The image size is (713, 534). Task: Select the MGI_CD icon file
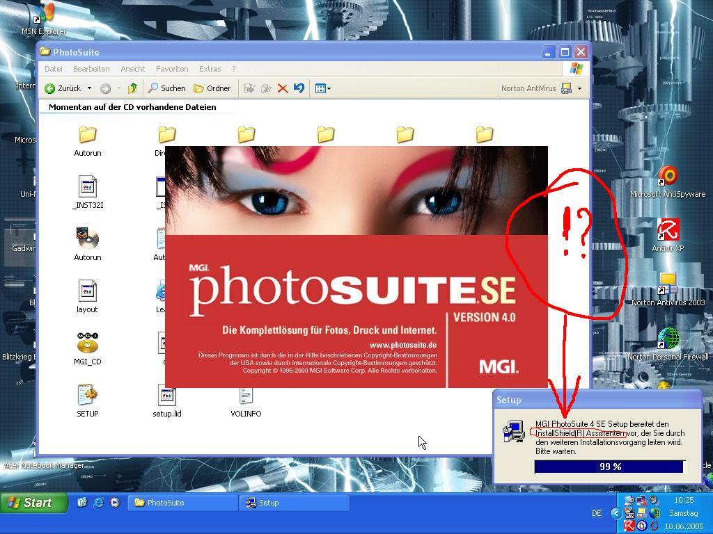[87, 343]
